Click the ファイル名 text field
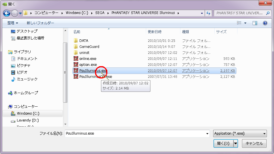 click(x=137, y=133)
